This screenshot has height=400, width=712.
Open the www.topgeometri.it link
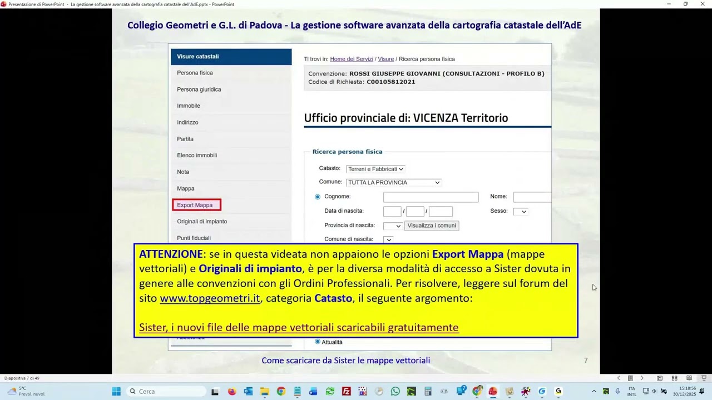click(210, 298)
